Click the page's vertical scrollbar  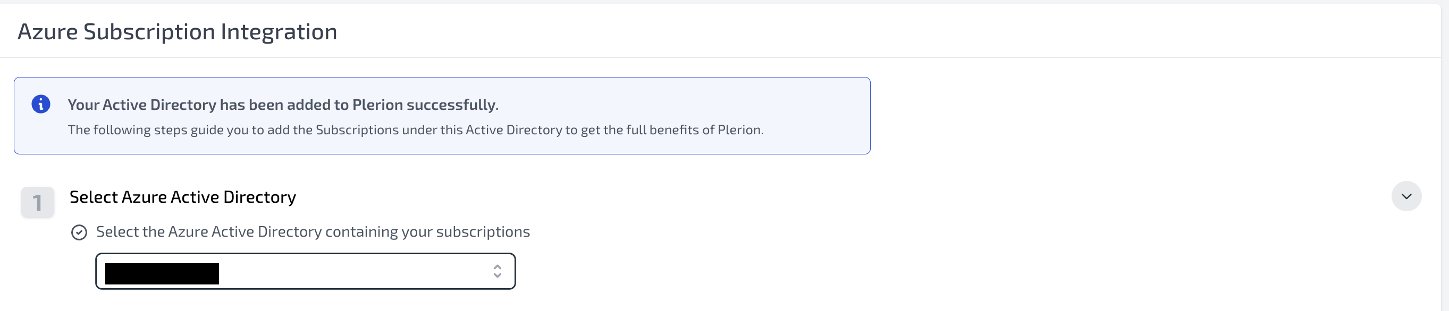pos(1445,157)
